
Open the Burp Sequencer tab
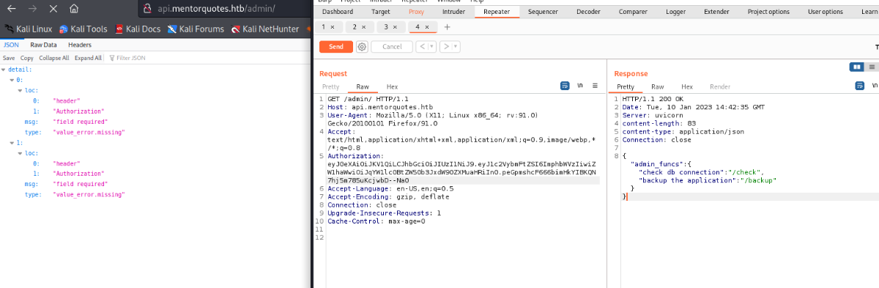click(x=543, y=12)
